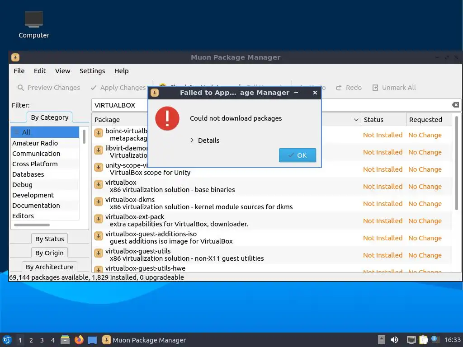Switch to the By Architecture tab

(50, 267)
